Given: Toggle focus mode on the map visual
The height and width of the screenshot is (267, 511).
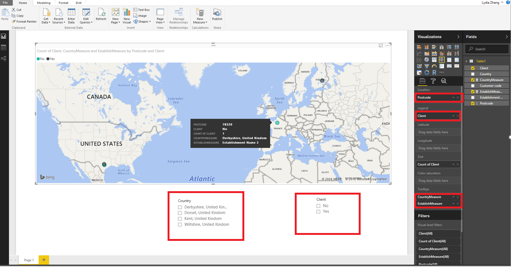Looking at the screenshot, I should (381, 45).
